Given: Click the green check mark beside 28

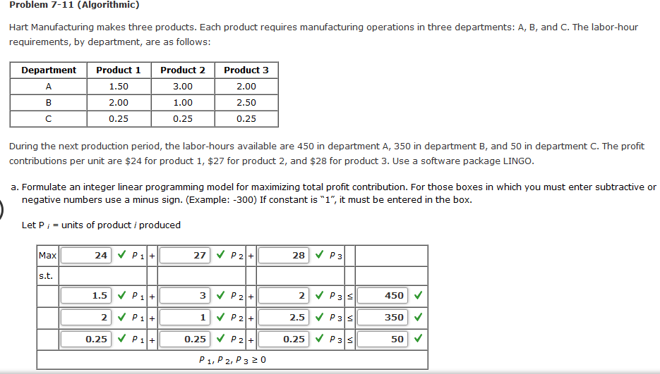Looking at the screenshot, I should point(320,254).
